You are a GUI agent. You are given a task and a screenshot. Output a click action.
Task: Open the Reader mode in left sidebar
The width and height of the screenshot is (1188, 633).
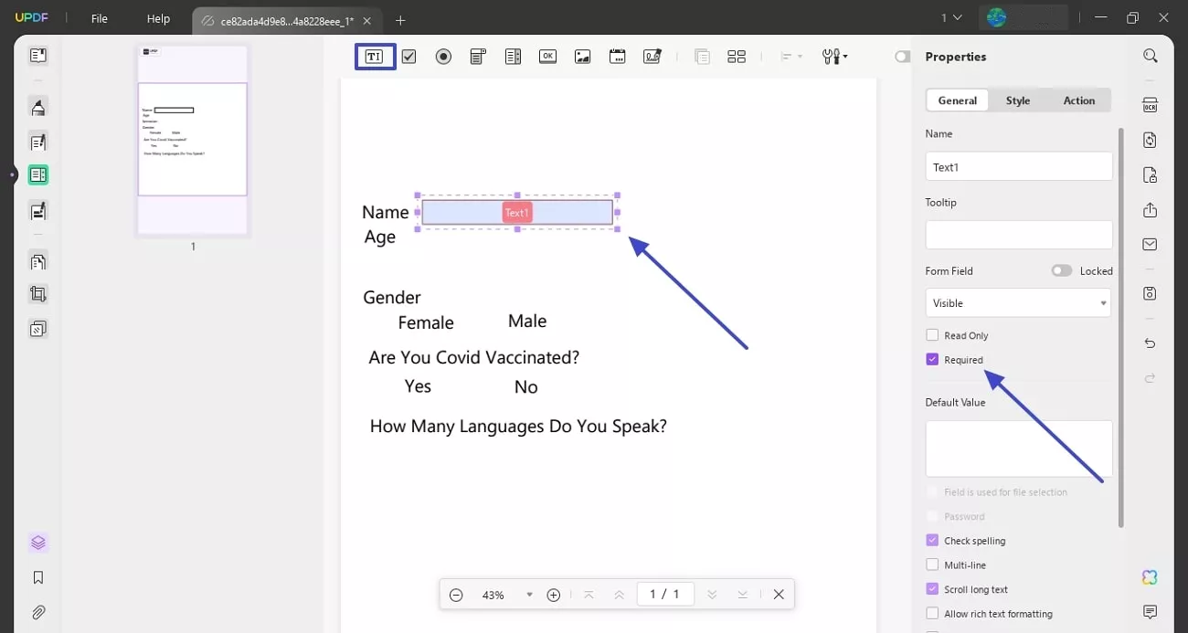37,56
